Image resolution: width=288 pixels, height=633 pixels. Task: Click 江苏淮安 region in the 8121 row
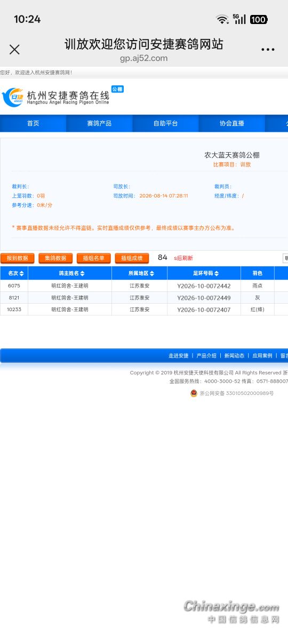140,297
